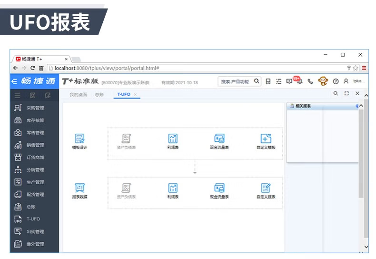
Task: Click the message screen icon in header
Action: coord(289,81)
